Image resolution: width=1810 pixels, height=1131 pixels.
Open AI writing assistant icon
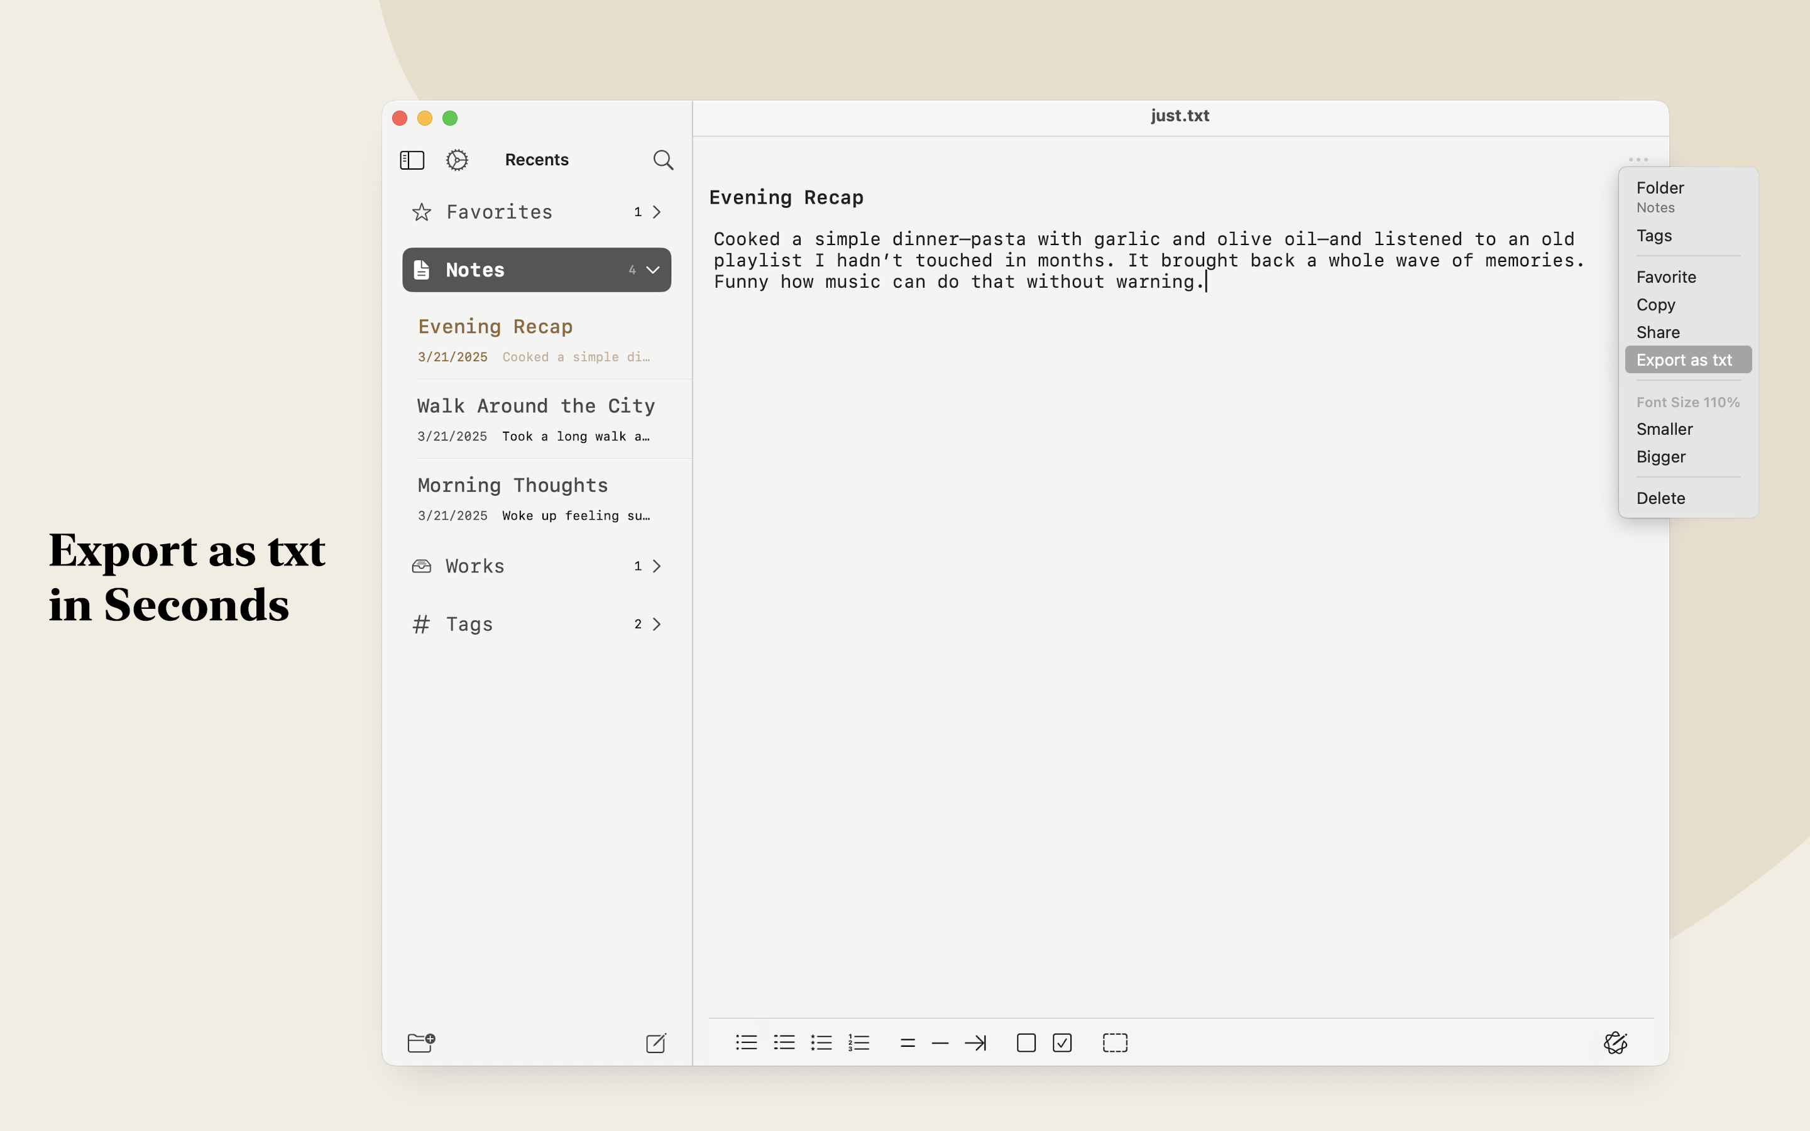point(1616,1043)
